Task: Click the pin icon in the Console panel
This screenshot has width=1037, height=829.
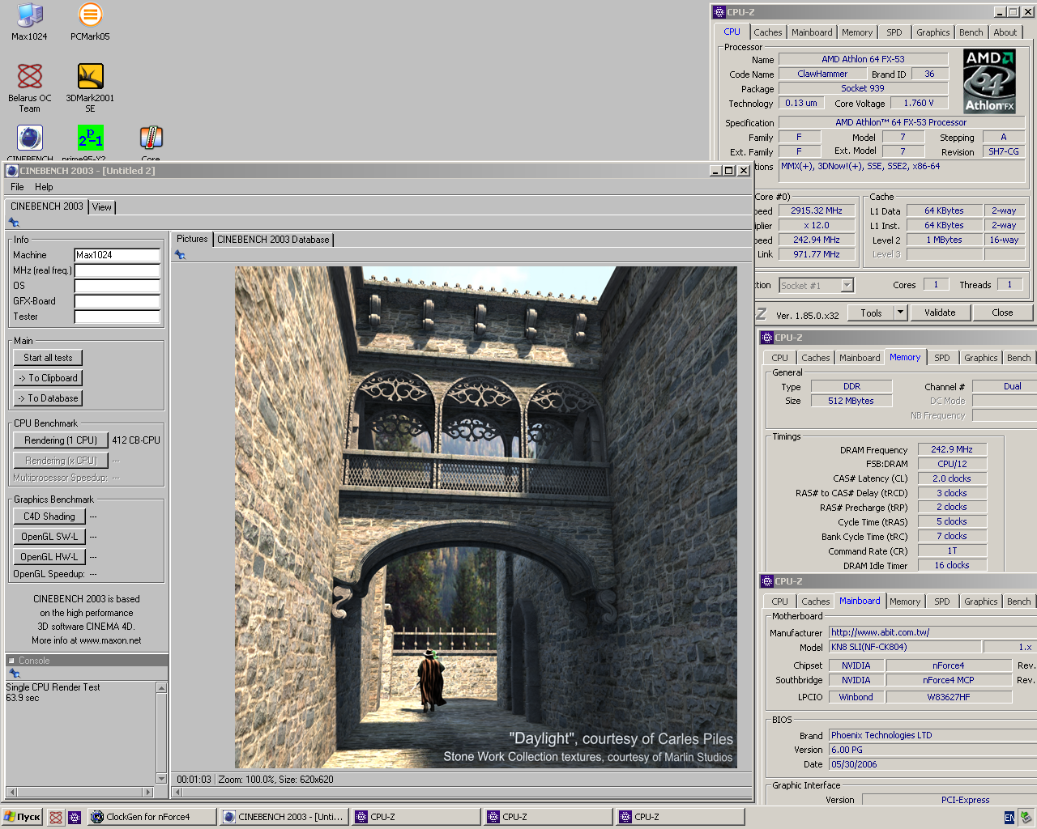Action: tap(14, 674)
